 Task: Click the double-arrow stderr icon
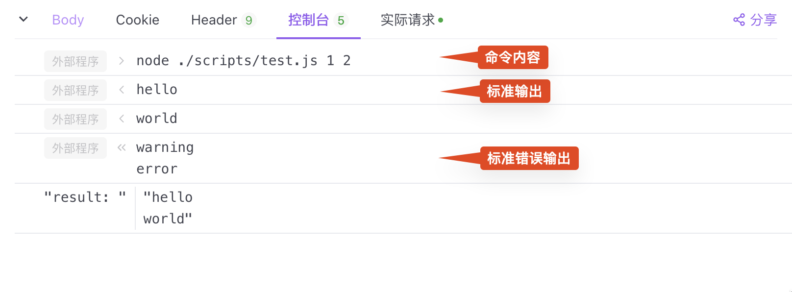(x=122, y=147)
